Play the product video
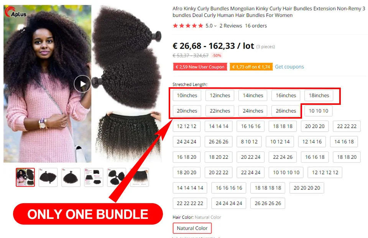 (82, 84)
